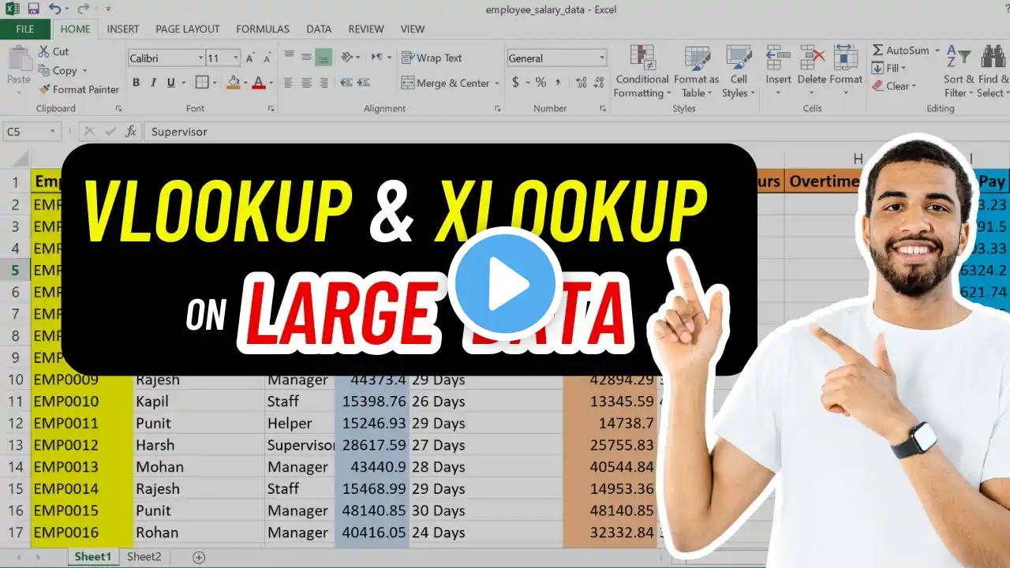Screen dimensions: 1010x568
Task: Click the Sort & Filter button
Action: [x=959, y=72]
